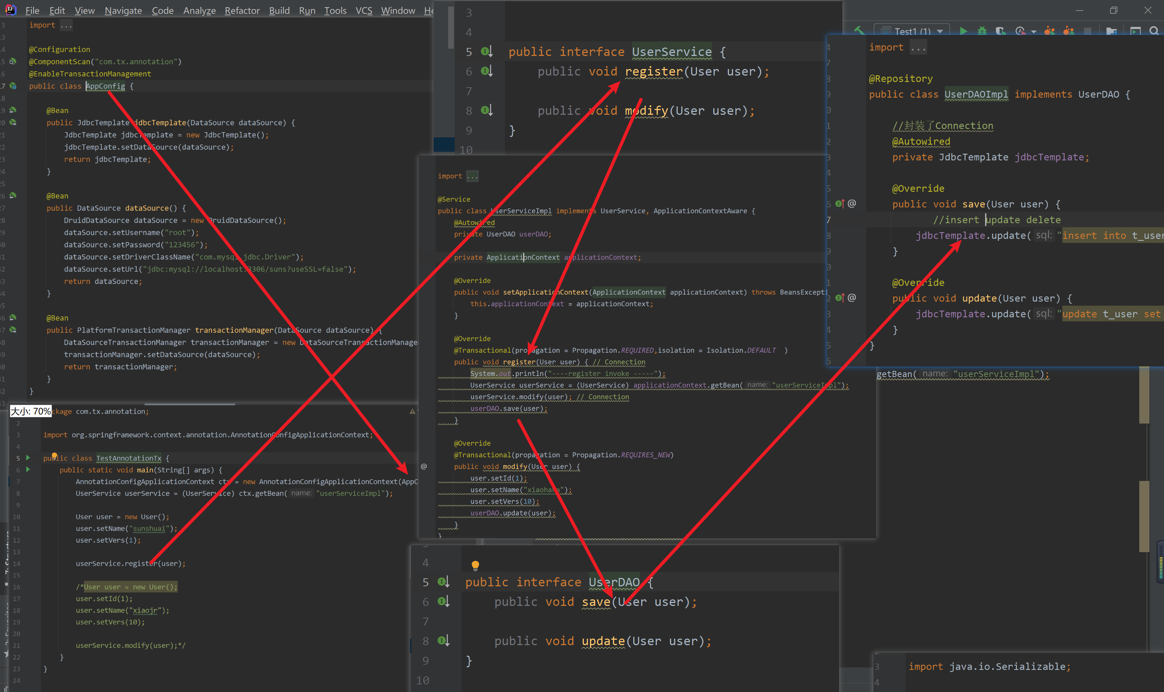The height and width of the screenshot is (692, 1164).
Task: Click gutter icon beside jdbcTemplate method declaration
Action: coord(13,122)
